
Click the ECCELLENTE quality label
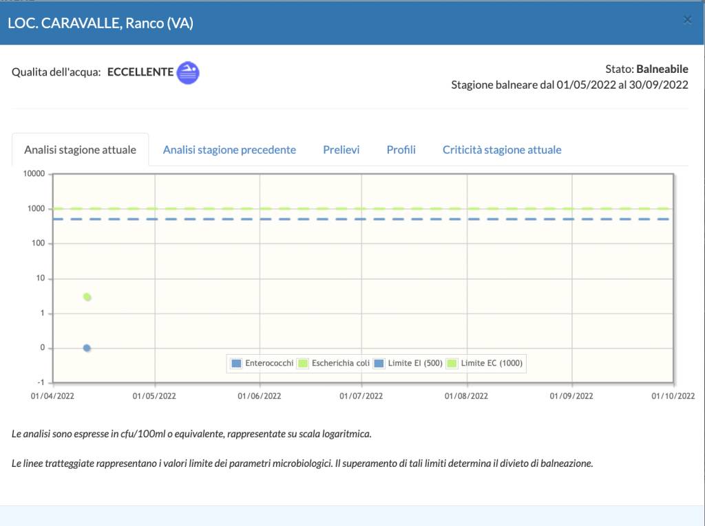pos(140,72)
